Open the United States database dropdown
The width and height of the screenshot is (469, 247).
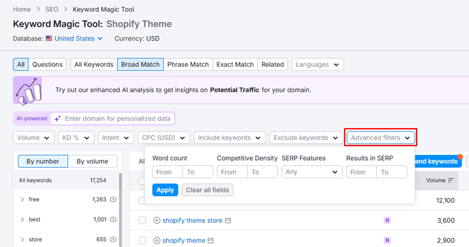click(x=78, y=38)
